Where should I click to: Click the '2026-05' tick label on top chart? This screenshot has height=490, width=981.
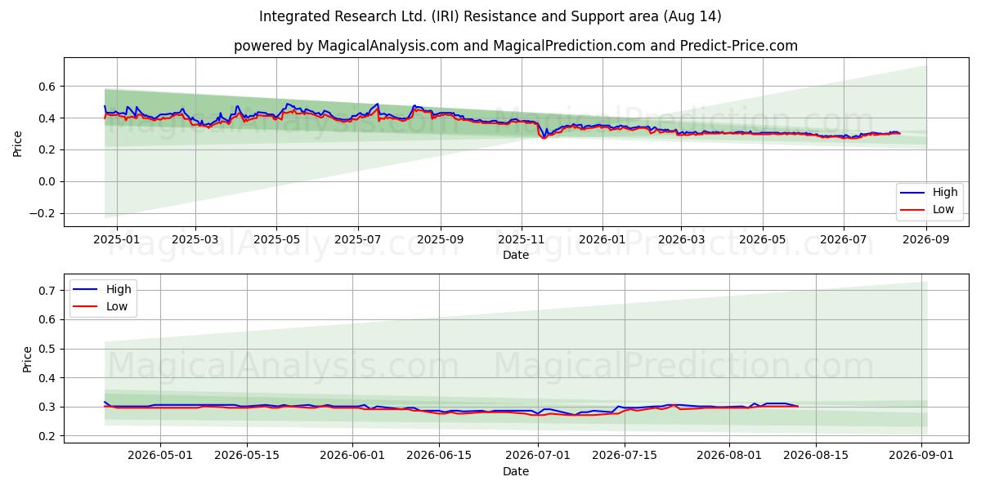[x=763, y=239]
